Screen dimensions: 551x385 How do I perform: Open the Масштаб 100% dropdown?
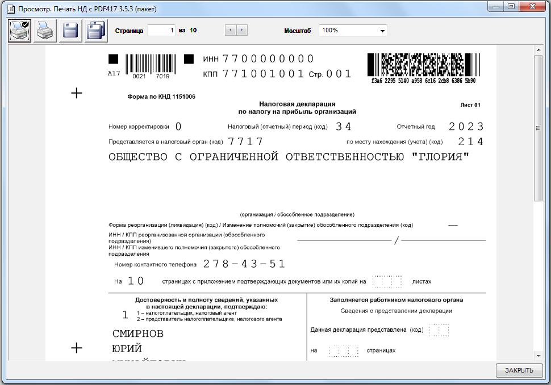click(x=353, y=31)
